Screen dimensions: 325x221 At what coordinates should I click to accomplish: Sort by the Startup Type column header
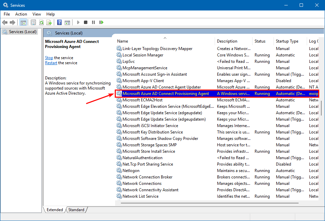coord(287,41)
